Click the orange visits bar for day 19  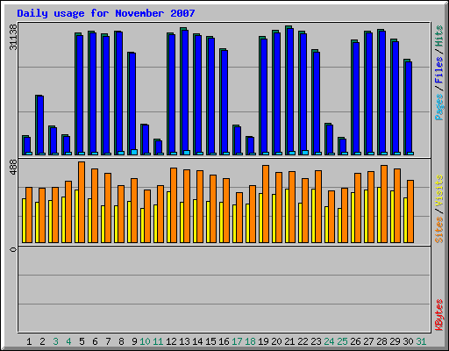coord(266,204)
